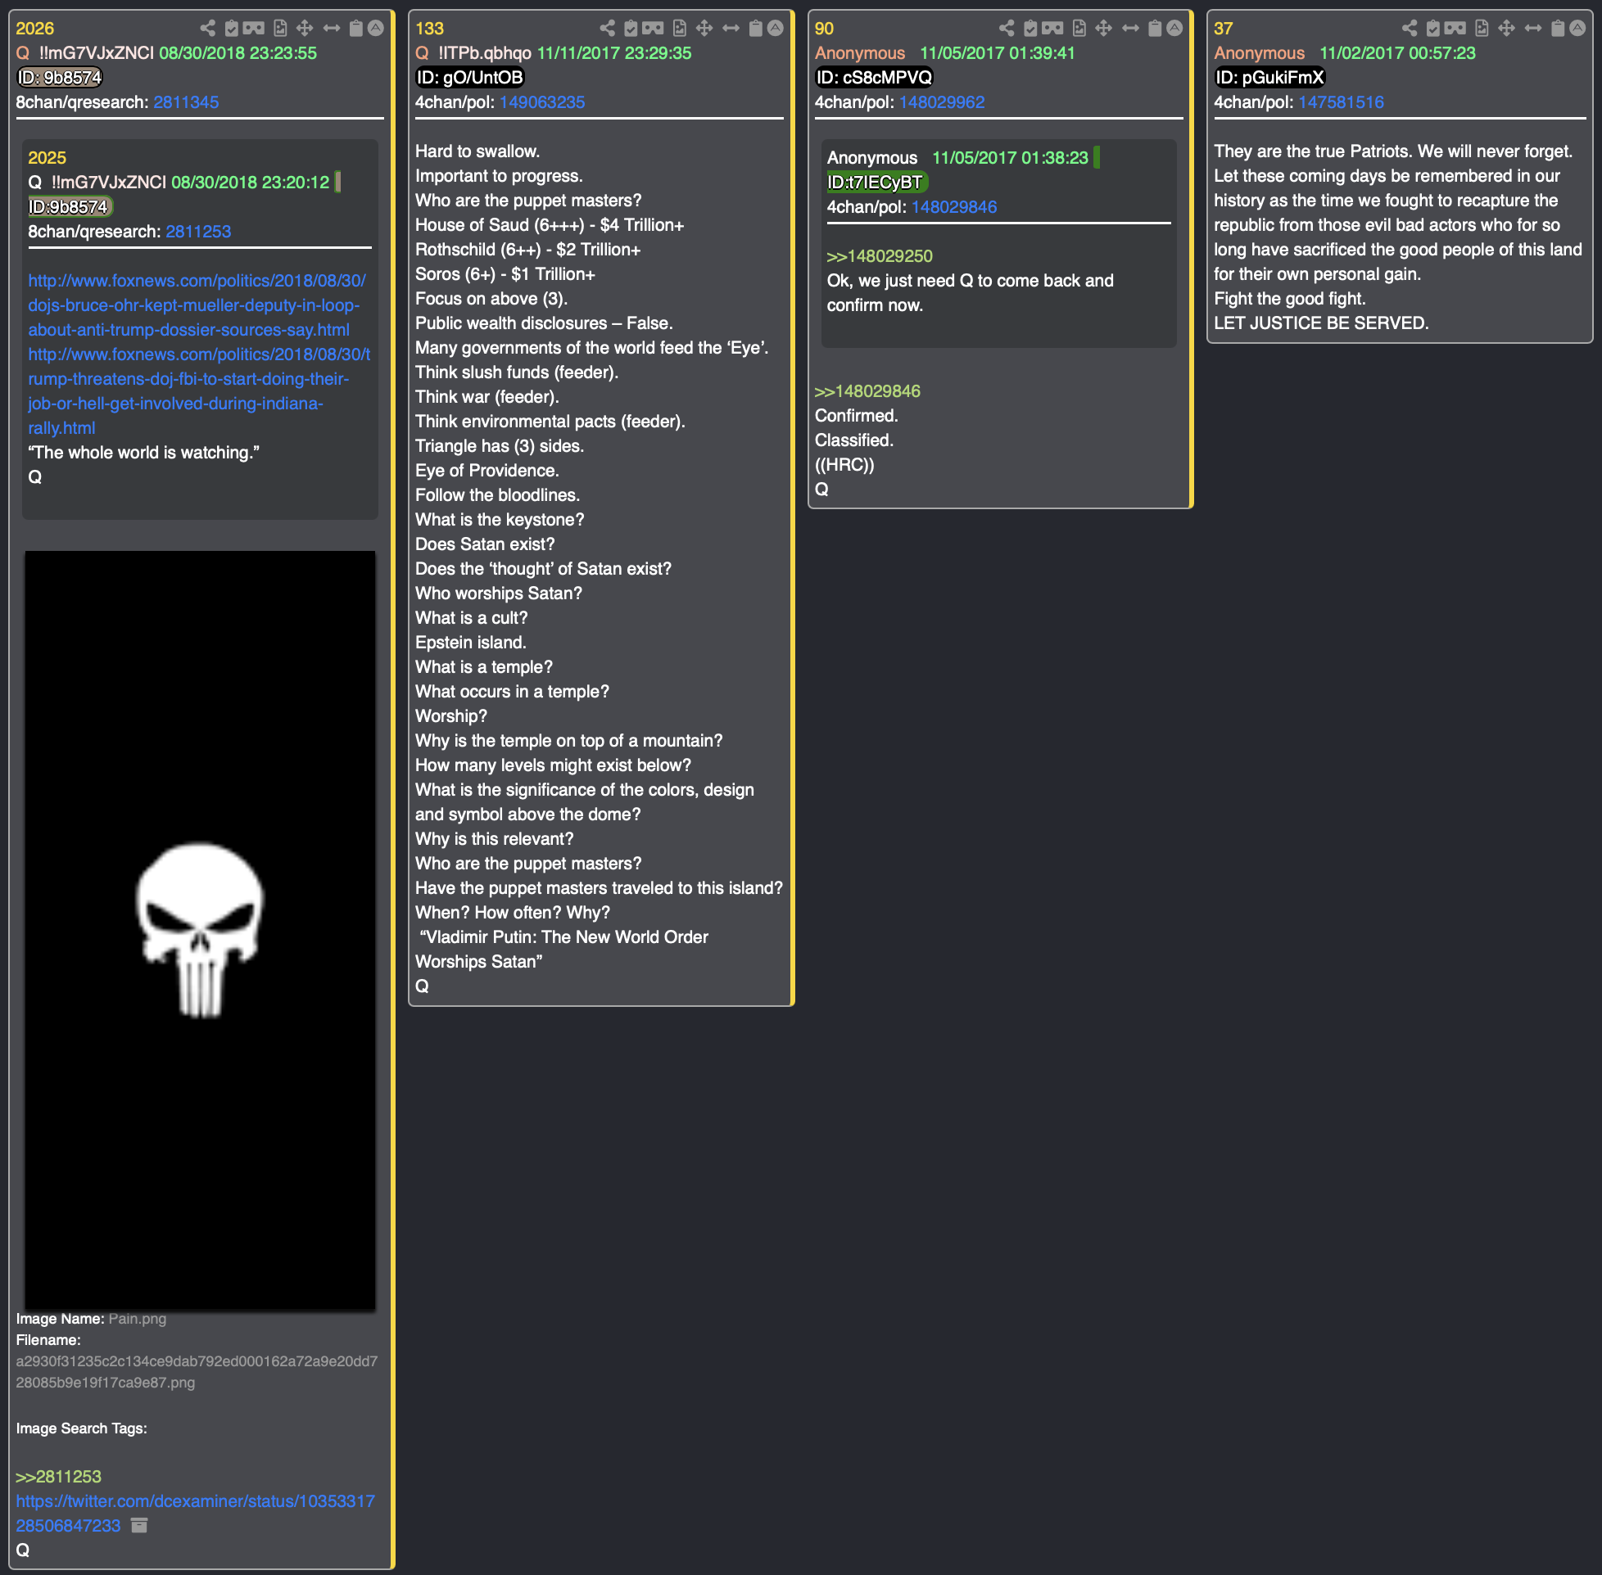
Task: Share post 37 via its share icon
Action: click(1410, 28)
